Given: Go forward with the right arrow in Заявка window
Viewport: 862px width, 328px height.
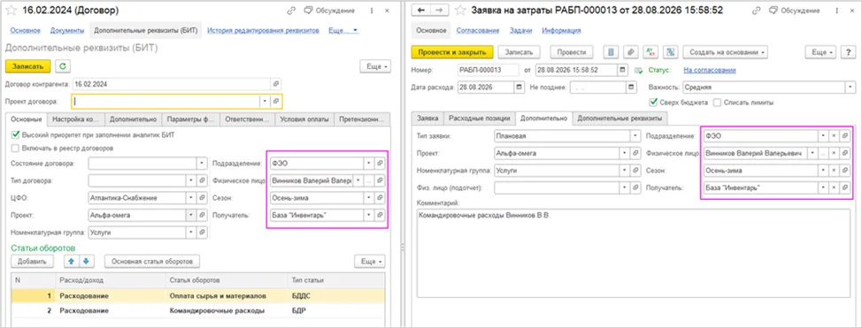Looking at the screenshot, I should (x=439, y=11).
